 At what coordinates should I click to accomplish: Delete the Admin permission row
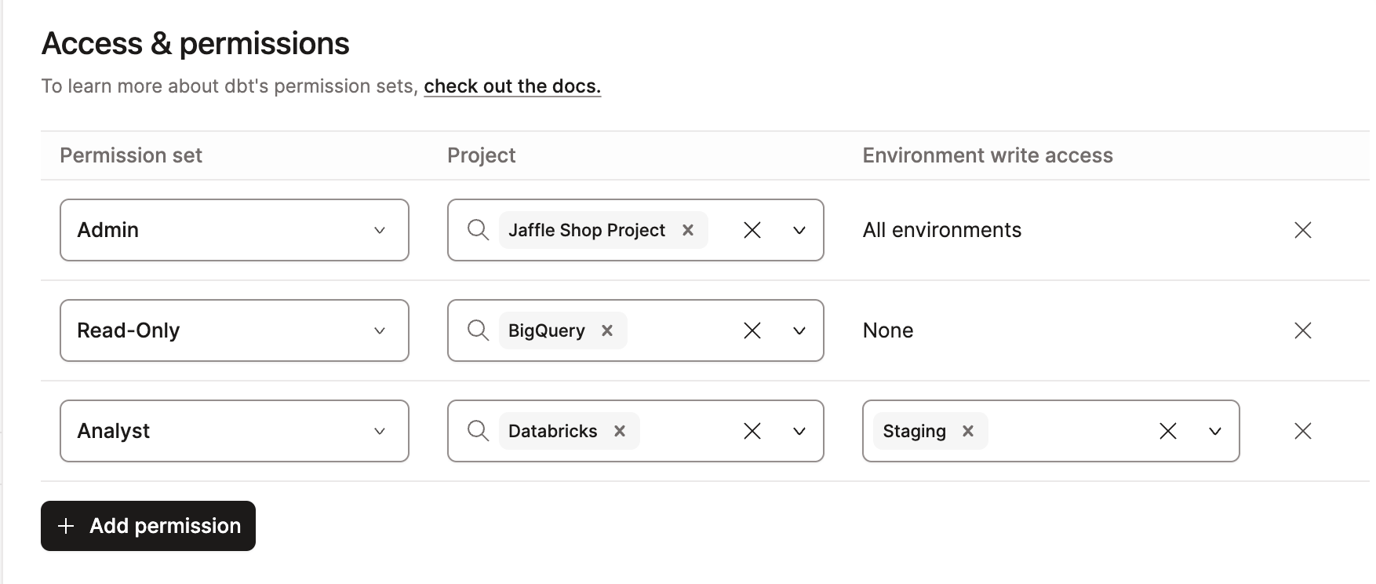pyautogui.click(x=1302, y=230)
